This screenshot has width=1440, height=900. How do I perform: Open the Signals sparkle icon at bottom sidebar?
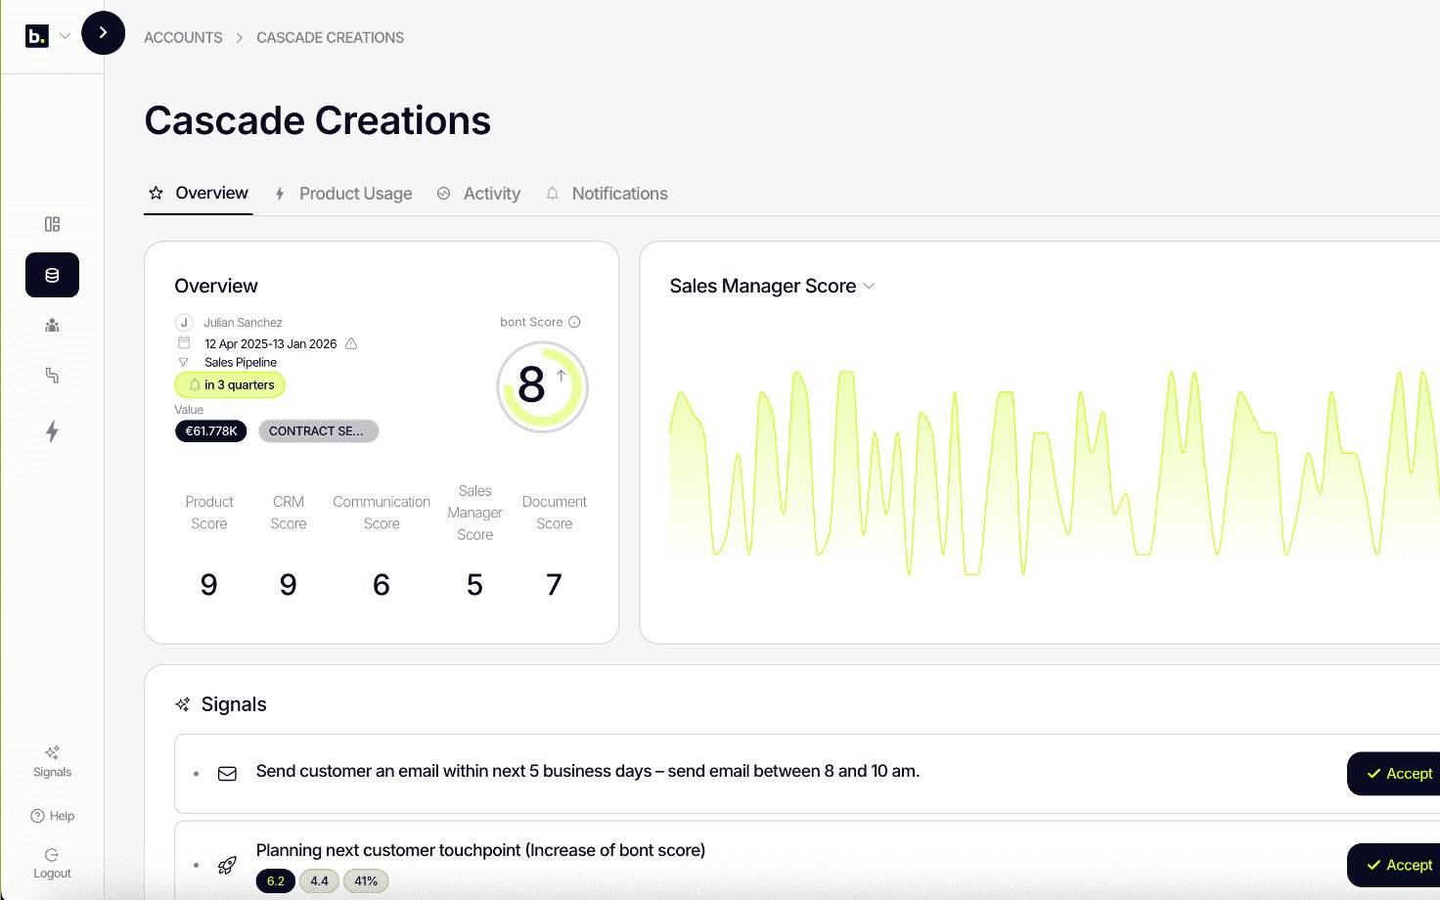pyautogui.click(x=51, y=754)
